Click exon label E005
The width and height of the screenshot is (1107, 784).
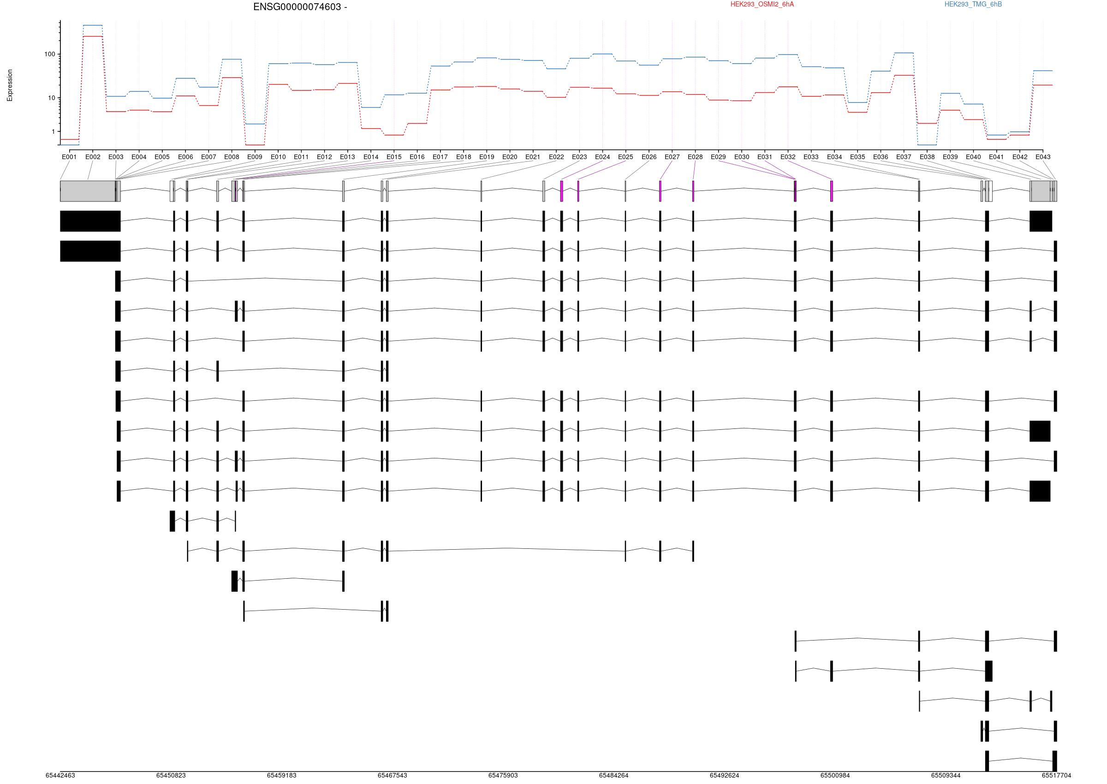point(162,157)
